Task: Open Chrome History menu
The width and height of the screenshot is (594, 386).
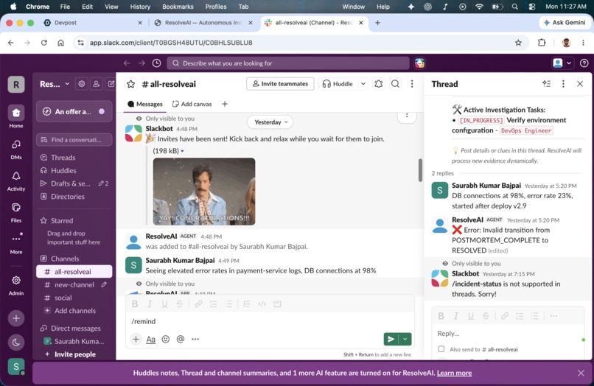Action: (140, 7)
